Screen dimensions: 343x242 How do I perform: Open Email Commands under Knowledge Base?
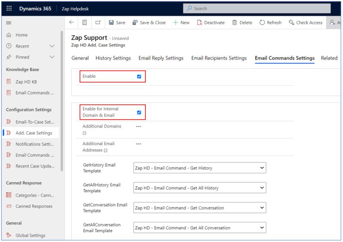[35, 93]
